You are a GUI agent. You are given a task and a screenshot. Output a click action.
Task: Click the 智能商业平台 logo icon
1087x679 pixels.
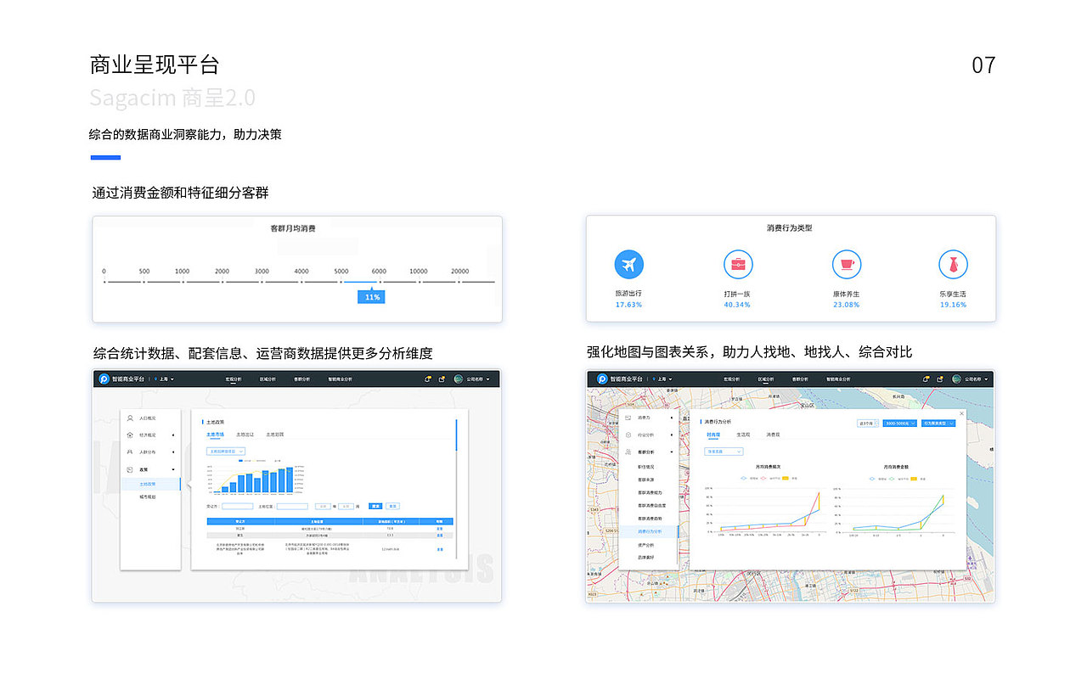(601, 379)
